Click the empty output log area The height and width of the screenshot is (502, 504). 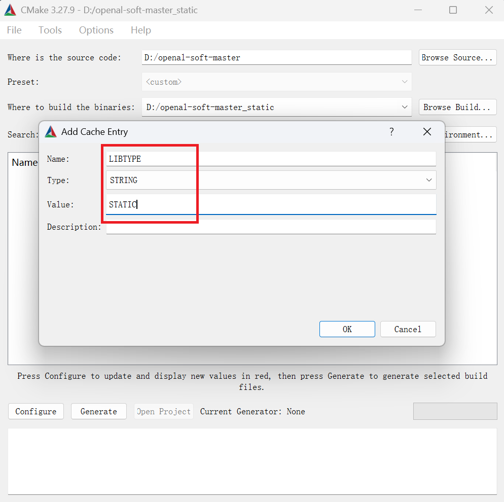(x=253, y=461)
